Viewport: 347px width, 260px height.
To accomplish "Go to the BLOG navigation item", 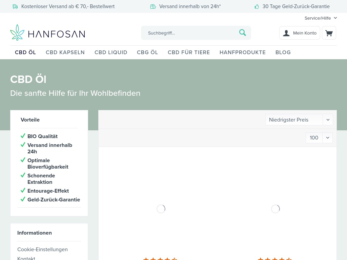I will click(283, 52).
